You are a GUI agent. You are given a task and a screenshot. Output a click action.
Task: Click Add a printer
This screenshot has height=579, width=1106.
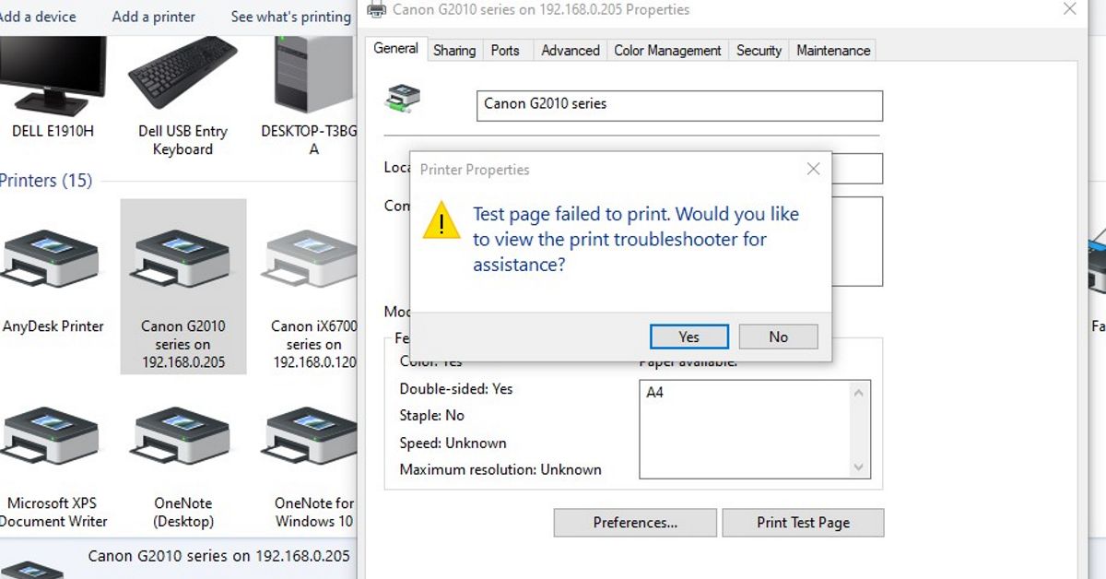pyautogui.click(x=153, y=16)
